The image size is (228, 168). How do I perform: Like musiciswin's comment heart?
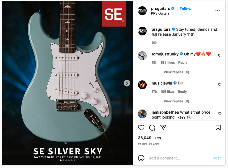pyautogui.click(x=220, y=85)
